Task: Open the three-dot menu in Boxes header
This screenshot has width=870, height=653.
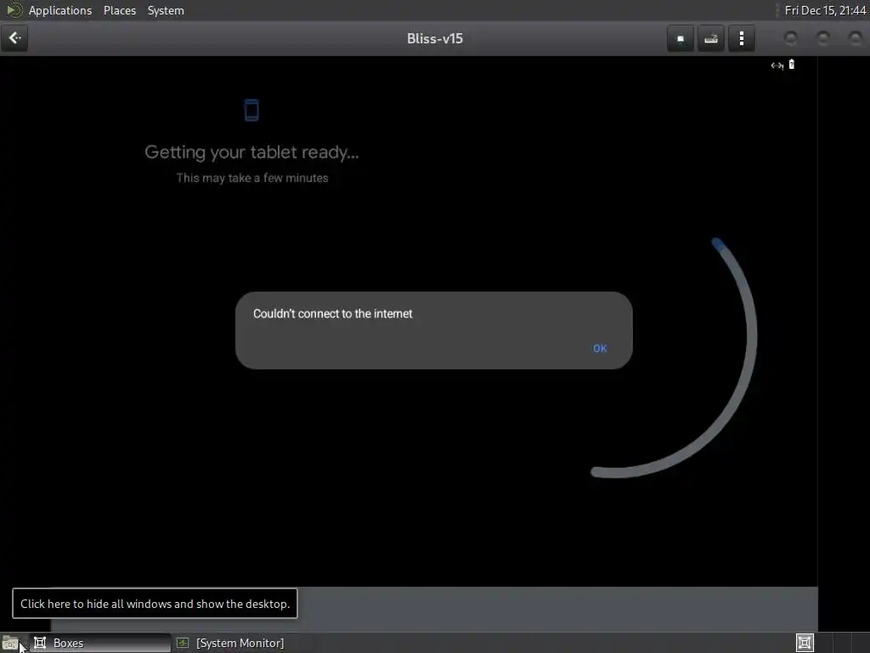Action: click(742, 38)
